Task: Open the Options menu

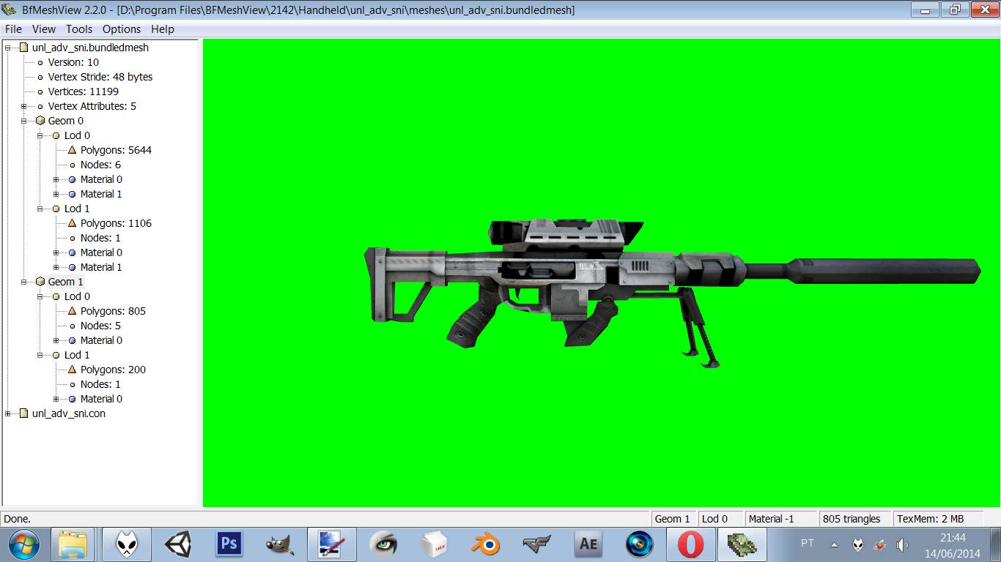Action: (122, 29)
